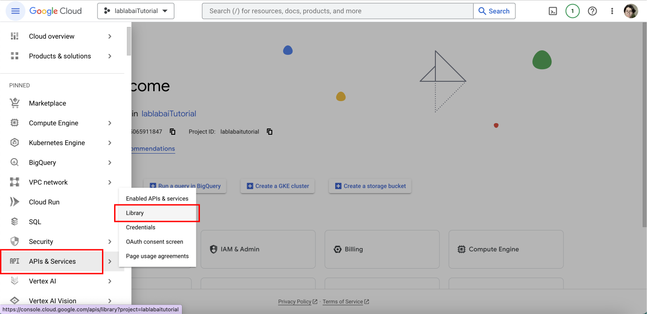Activate Cloud Shell terminal icon
The height and width of the screenshot is (314, 647).
coord(553,11)
